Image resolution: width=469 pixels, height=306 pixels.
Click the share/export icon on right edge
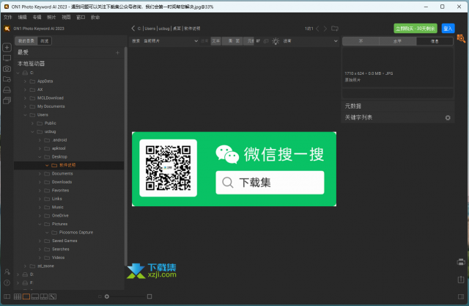[461, 280]
